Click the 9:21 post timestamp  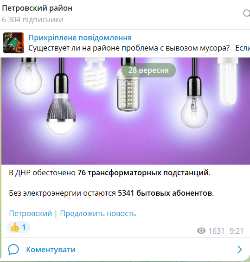pyautogui.click(x=237, y=231)
